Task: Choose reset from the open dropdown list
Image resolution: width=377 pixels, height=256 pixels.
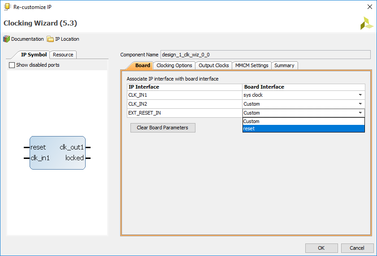Action: 303,128
